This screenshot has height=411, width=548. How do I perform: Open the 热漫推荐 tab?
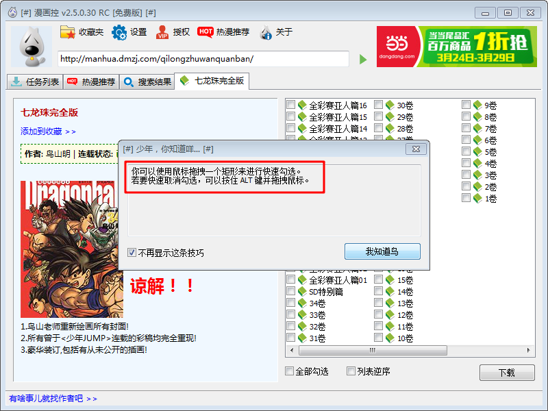click(91, 82)
